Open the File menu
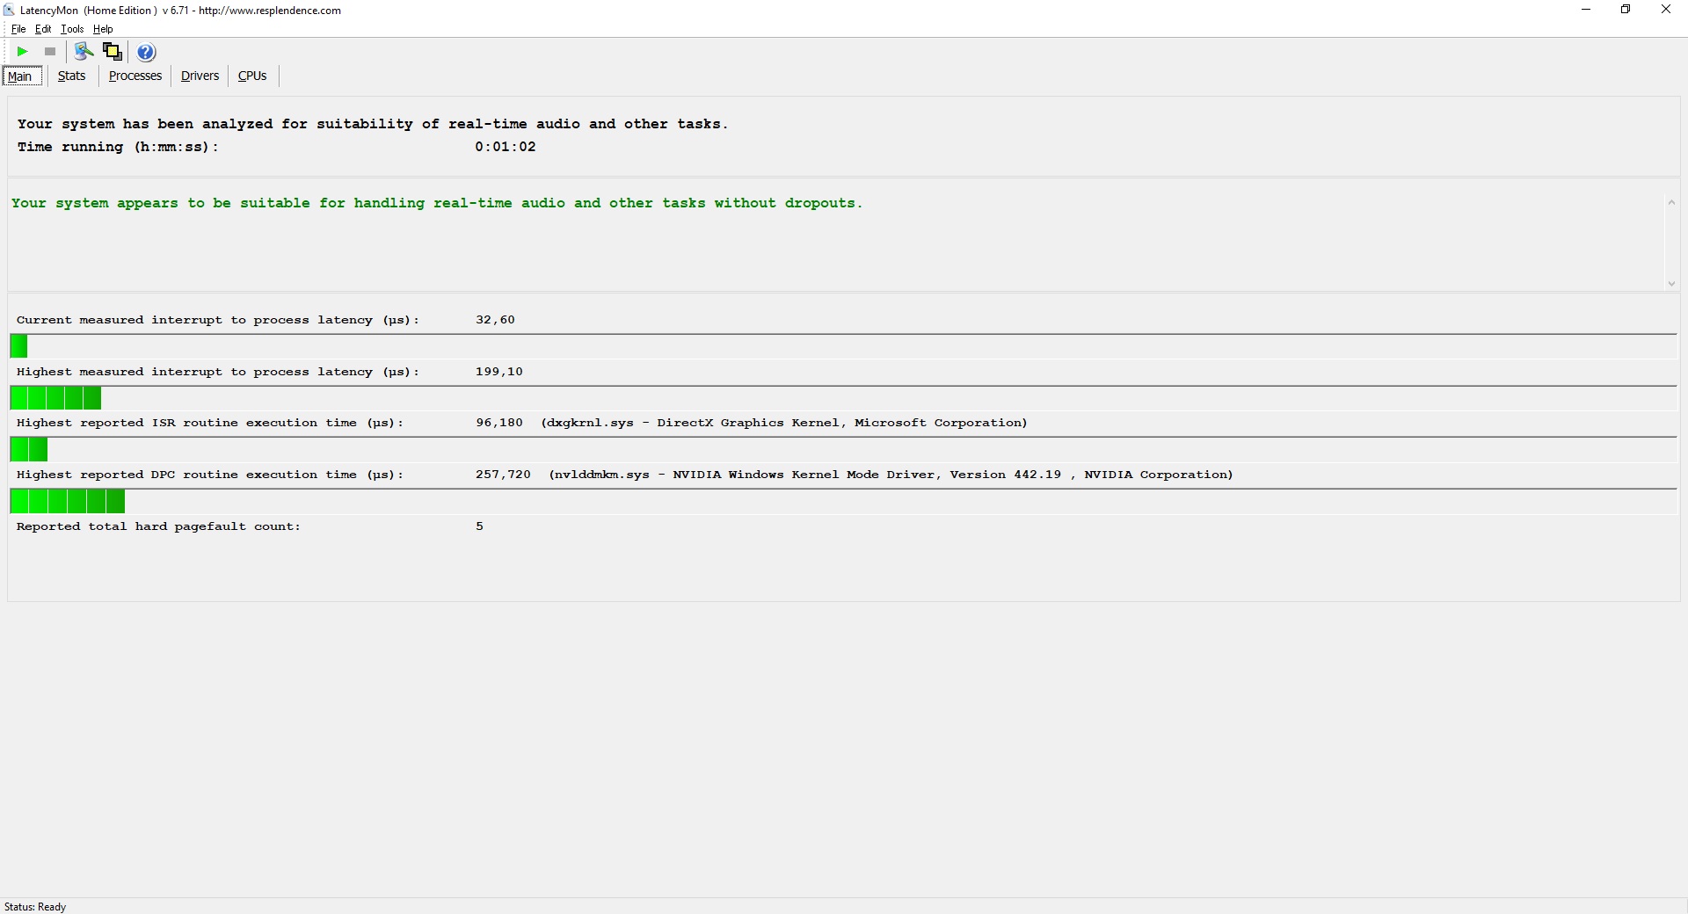Screen dimensions: 1688x914 [18, 29]
